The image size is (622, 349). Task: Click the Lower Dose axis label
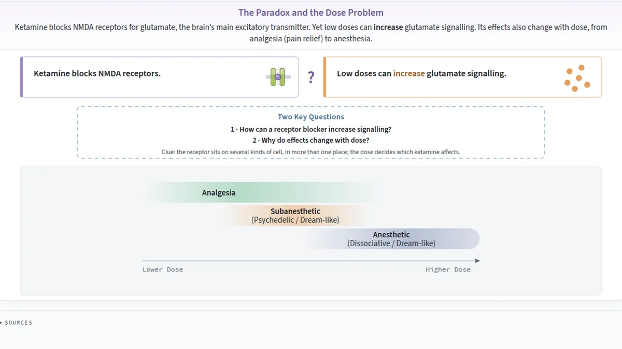(163, 269)
